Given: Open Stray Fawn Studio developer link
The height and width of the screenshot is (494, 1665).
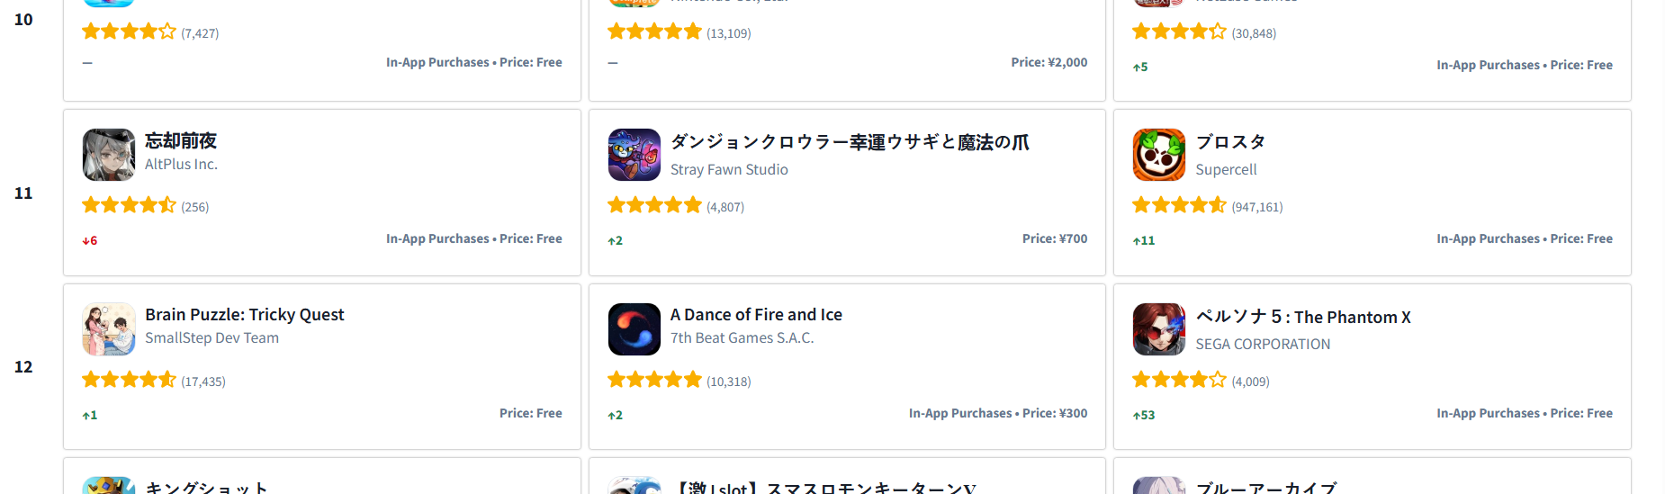Looking at the screenshot, I should pyautogui.click(x=729, y=169).
